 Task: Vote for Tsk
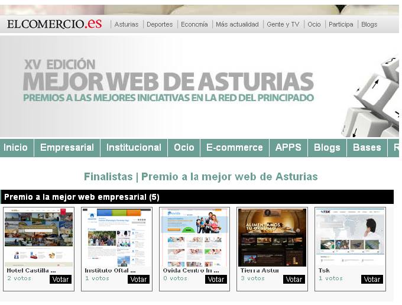(372, 280)
